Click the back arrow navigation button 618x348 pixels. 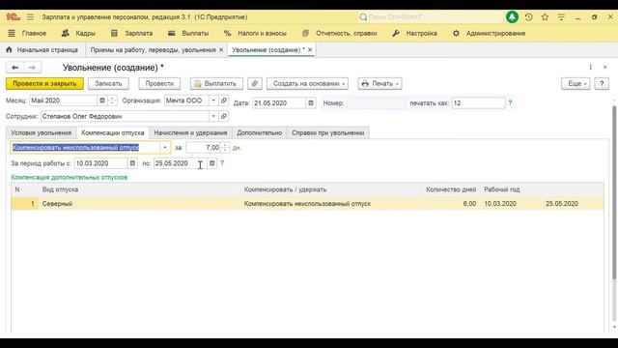(x=15, y=68)
